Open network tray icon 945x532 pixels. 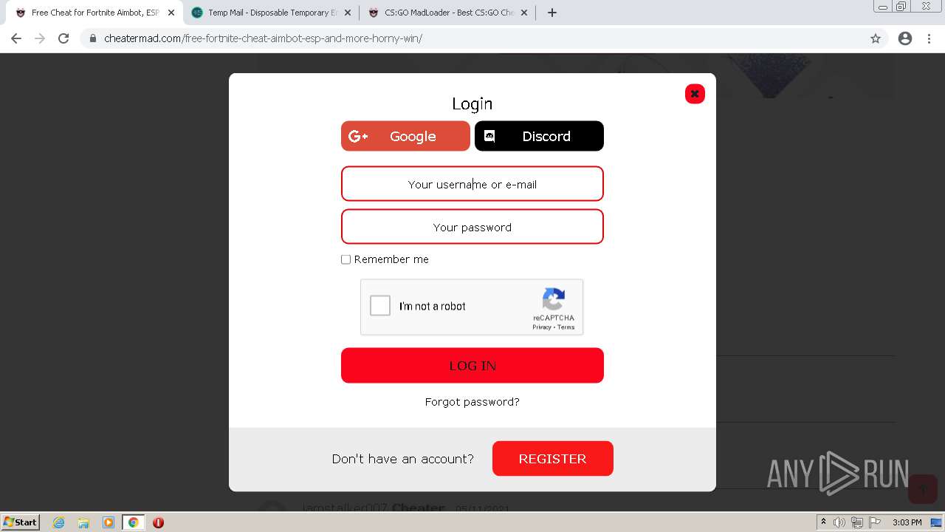coord(857,522)
